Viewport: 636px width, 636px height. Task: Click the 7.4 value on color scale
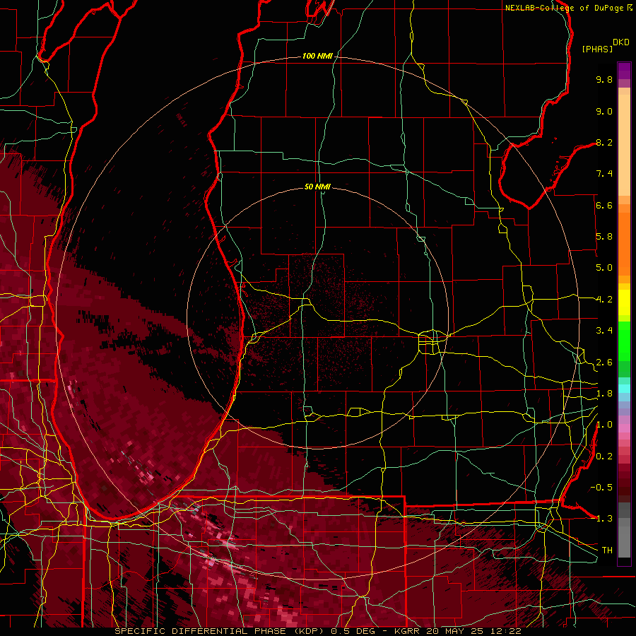tap(604, 174)
